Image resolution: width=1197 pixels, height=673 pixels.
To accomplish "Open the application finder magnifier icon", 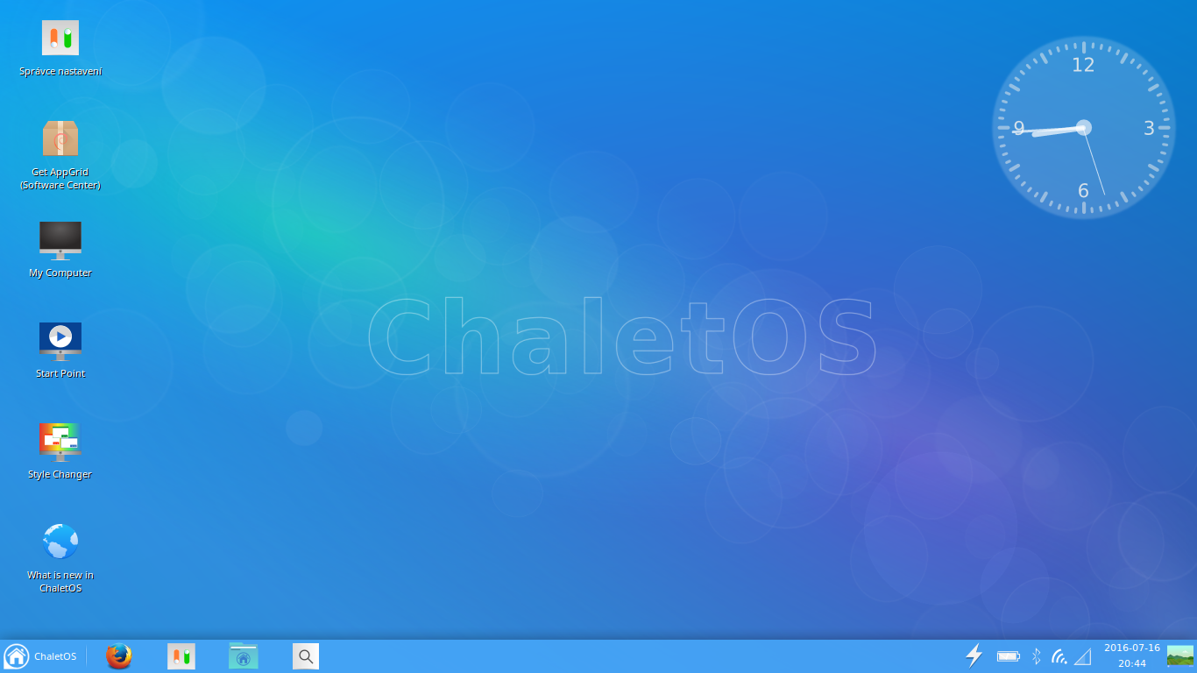I will click(306, 656).
